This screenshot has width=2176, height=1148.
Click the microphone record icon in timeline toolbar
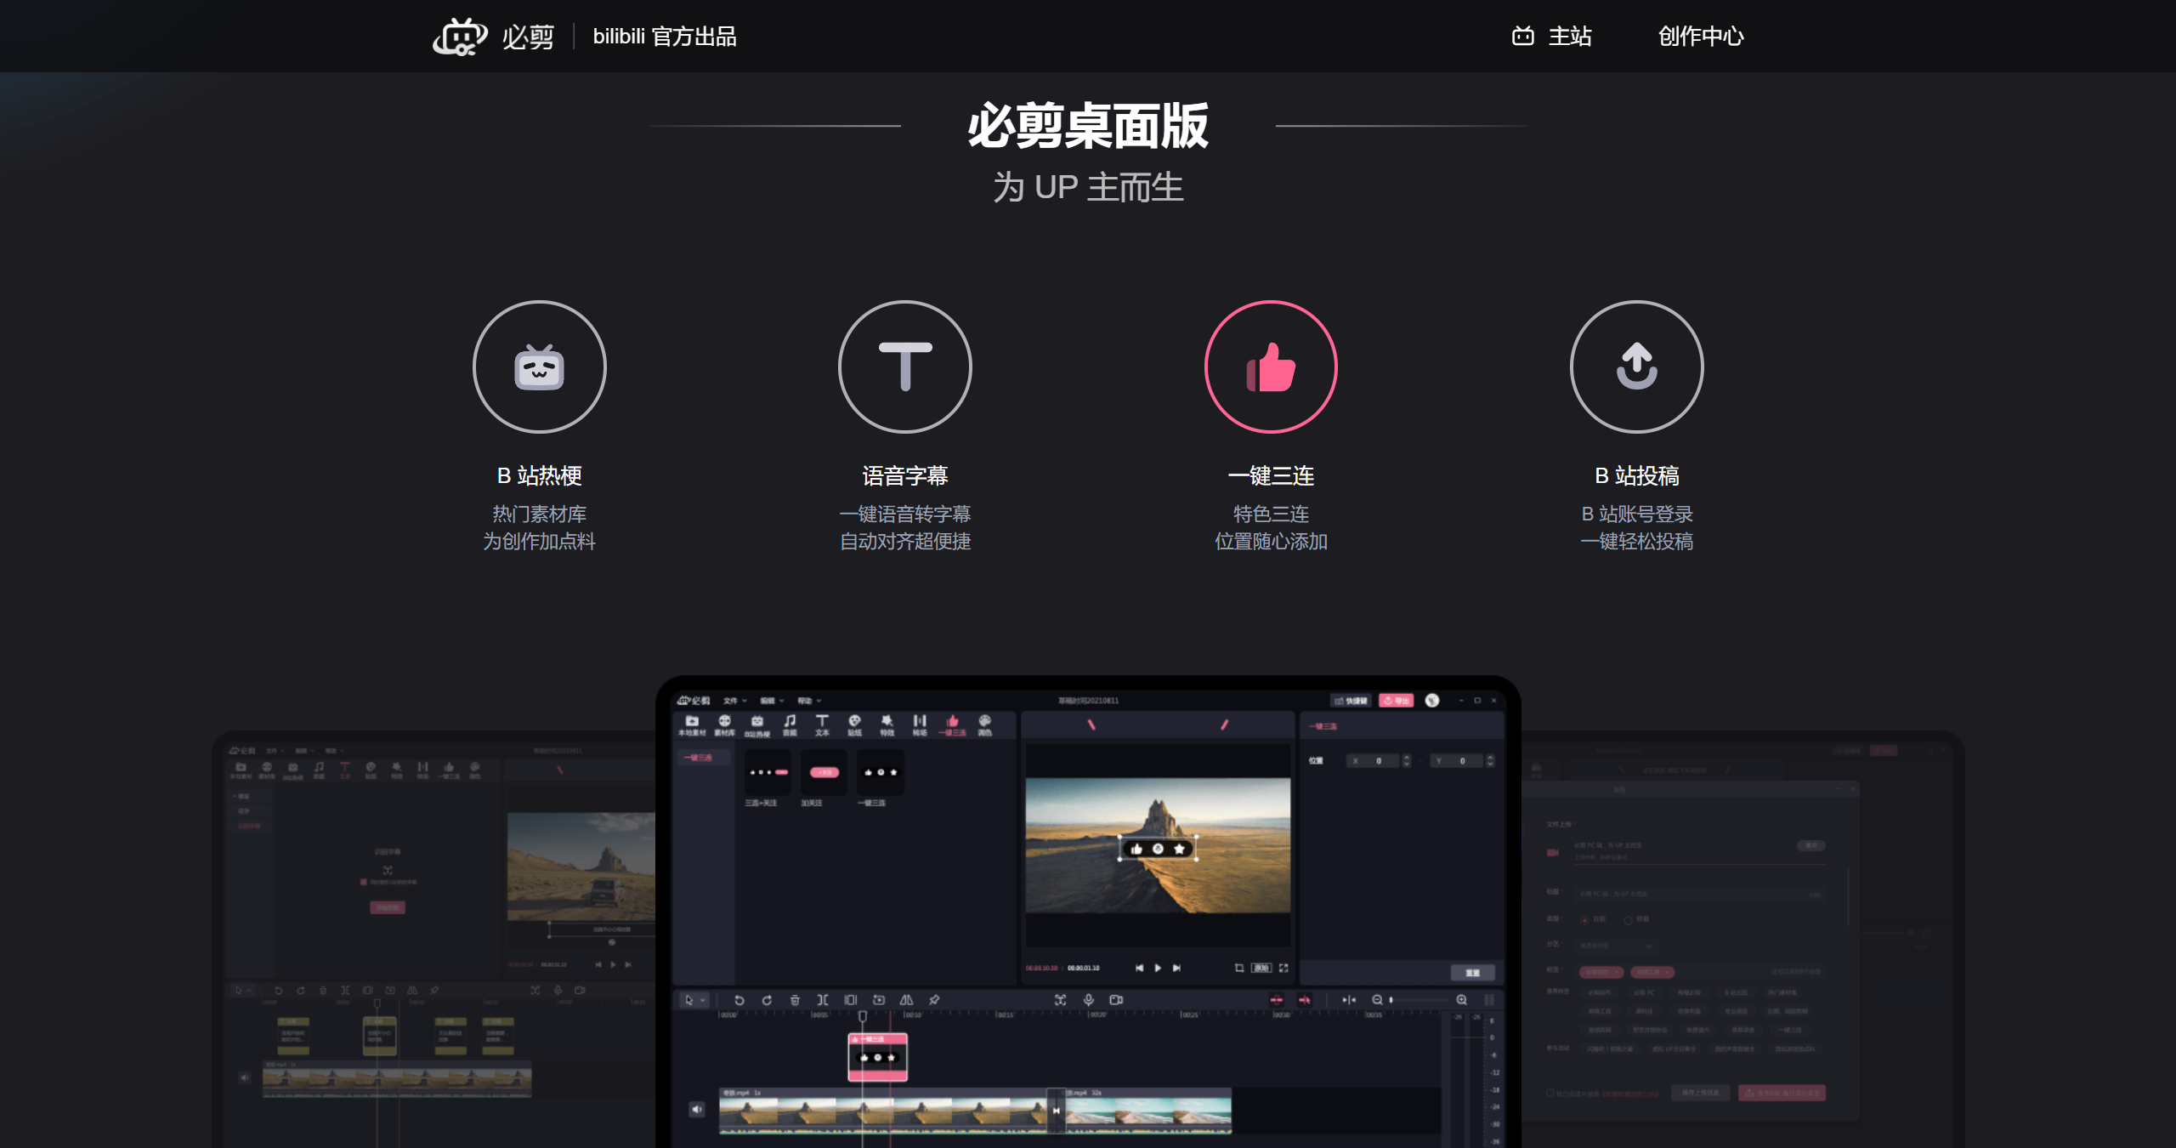[x=1089, y=1000]
